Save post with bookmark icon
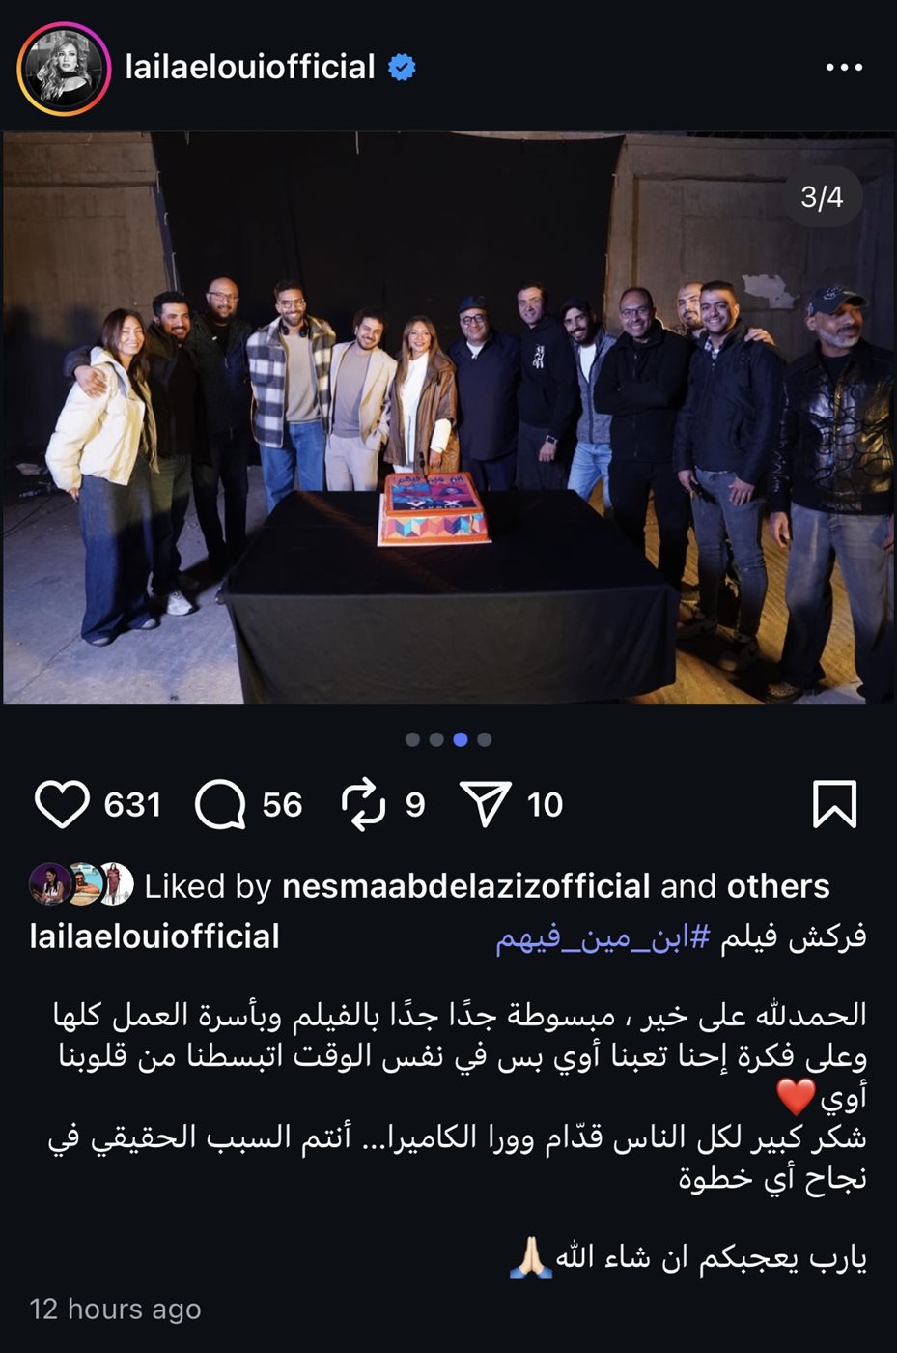The width and height of the screenshot is (897, 1353). coord(834,804)
